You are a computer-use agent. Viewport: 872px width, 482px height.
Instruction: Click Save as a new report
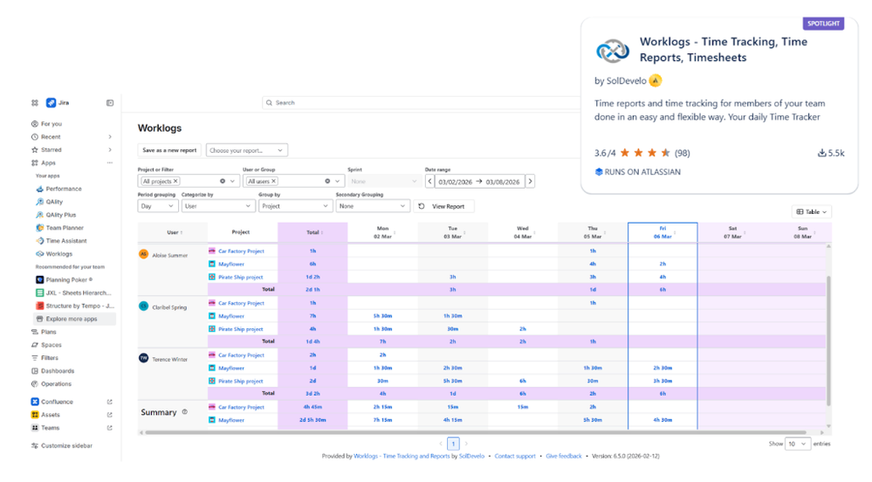coord(169,150)
